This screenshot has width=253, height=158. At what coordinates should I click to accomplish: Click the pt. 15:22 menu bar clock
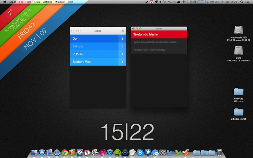click(232, 2)
